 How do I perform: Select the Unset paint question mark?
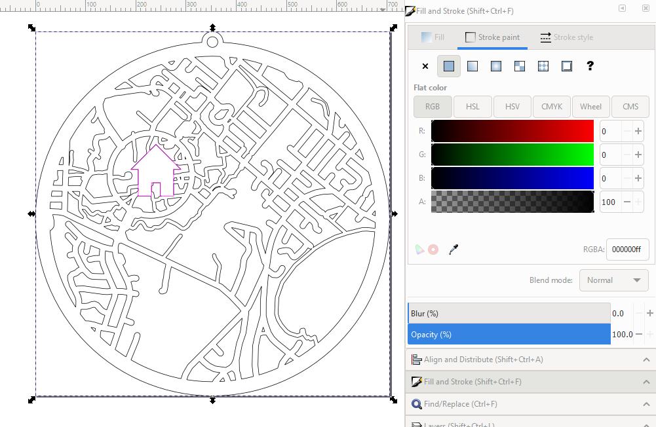(590, 65)
